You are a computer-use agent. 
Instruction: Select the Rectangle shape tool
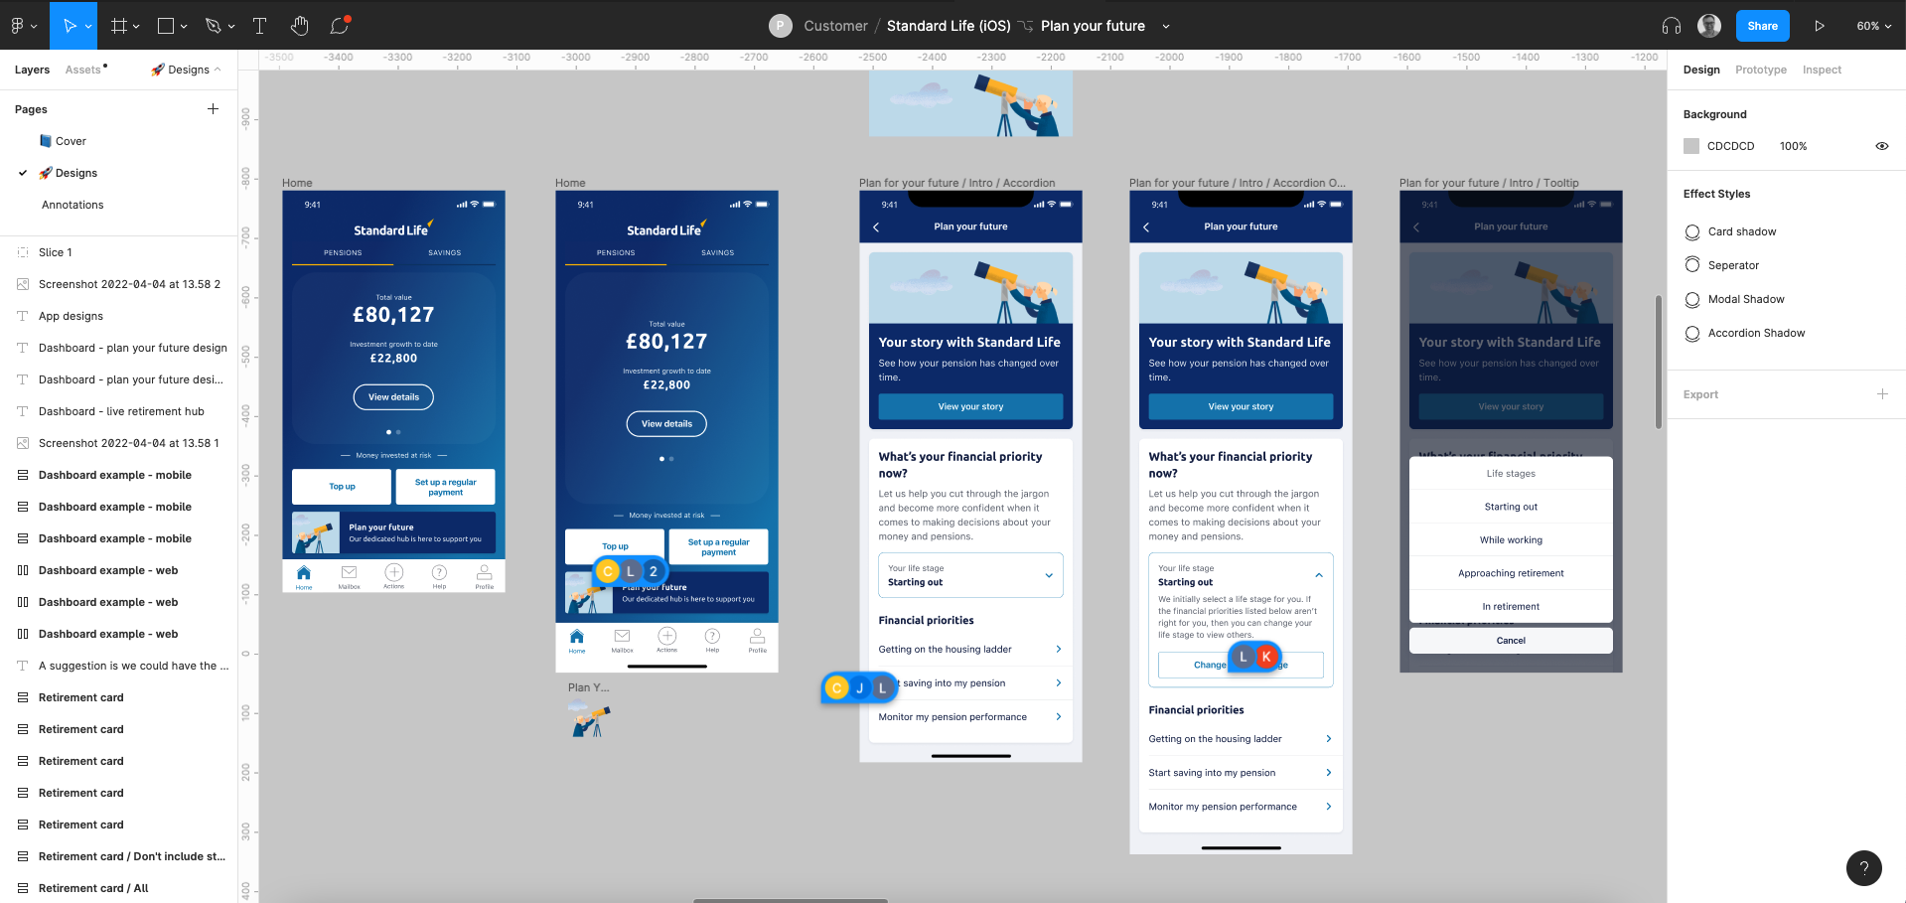point(165,25)
